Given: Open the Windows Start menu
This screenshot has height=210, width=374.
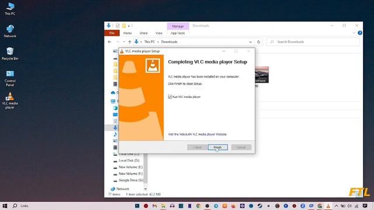Looking at the screenshot, I should pyautogui.click(x=5, y=206).
